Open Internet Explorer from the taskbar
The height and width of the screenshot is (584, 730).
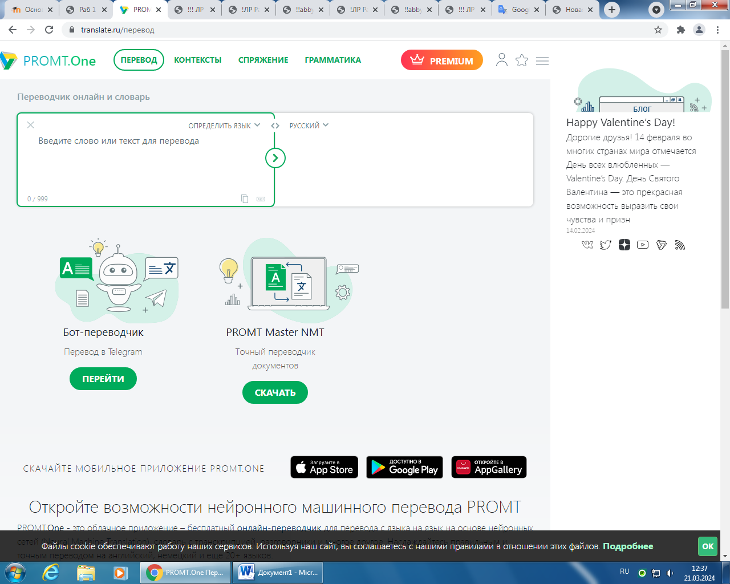pos(51,573)
